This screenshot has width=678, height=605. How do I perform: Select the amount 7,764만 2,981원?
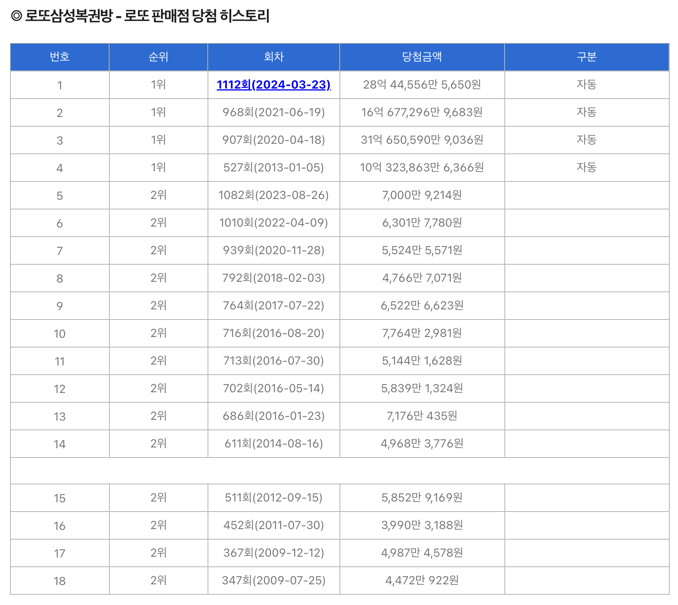tap(422, 333)
